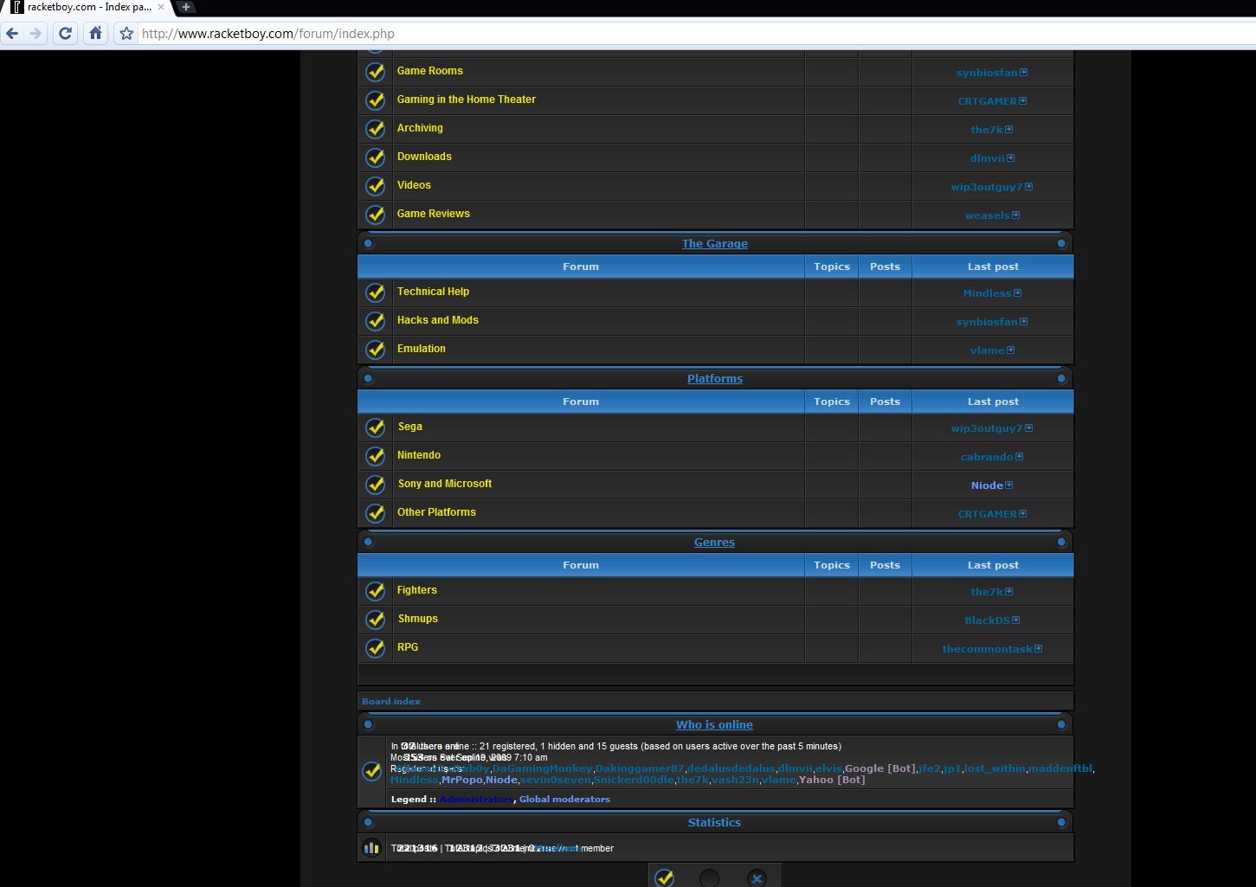
Task: Click the Statistics header text
Action: 714,823
